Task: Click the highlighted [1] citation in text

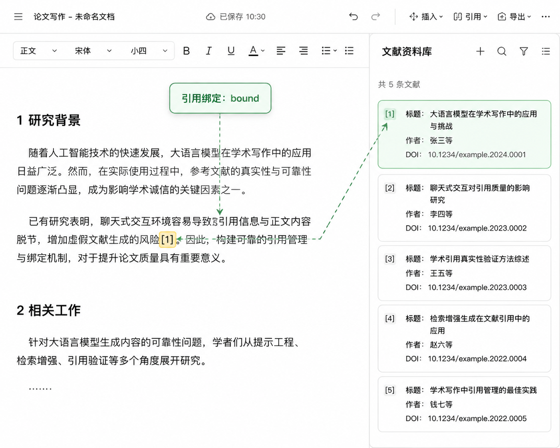Action: [x=167, y=240]
